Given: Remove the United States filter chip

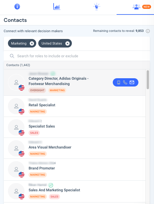Looking at the screenshot, I should pyautogui.click(x=67, y=43).
